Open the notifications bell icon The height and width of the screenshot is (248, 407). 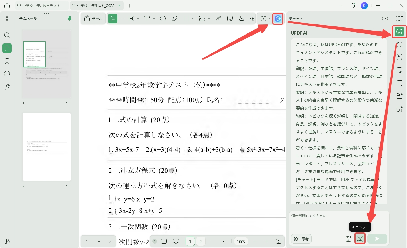click(353, 6)
